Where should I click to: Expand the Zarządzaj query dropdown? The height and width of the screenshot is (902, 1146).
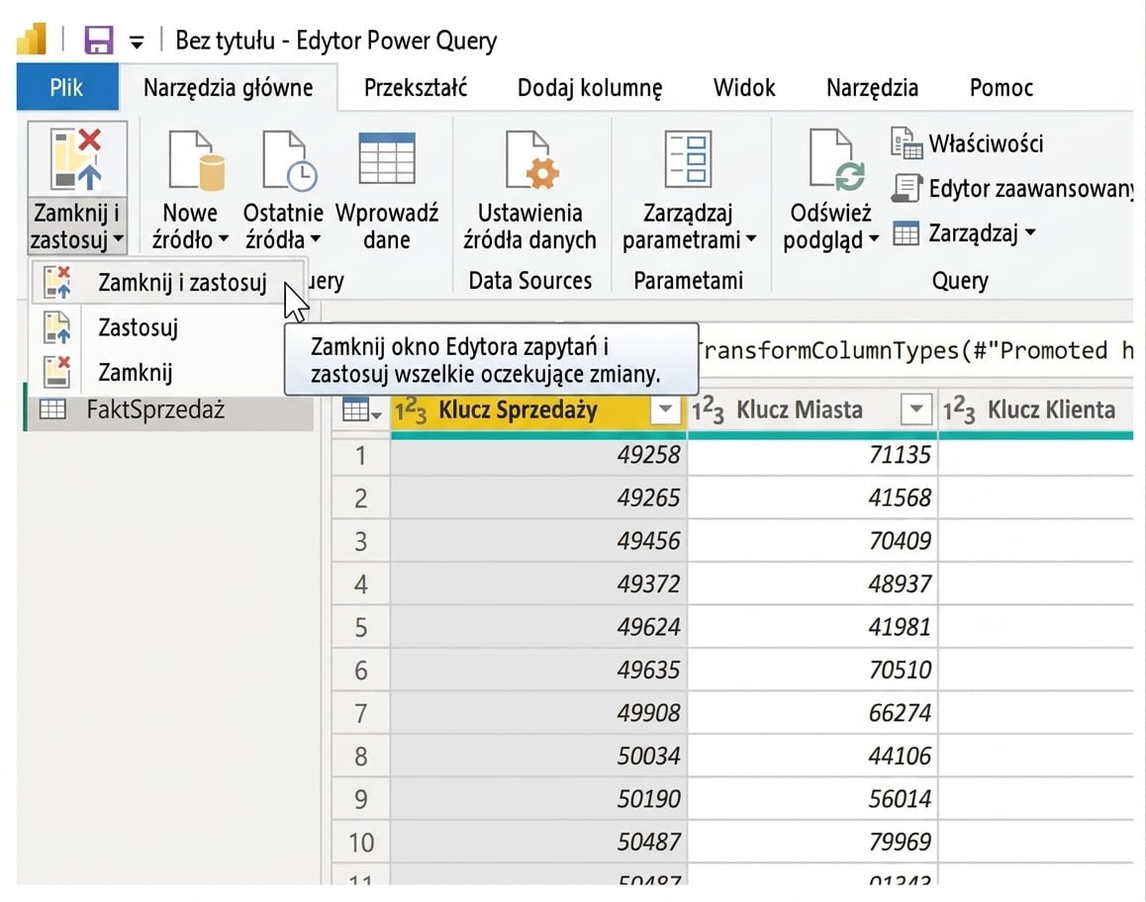tap(1029, 233)
